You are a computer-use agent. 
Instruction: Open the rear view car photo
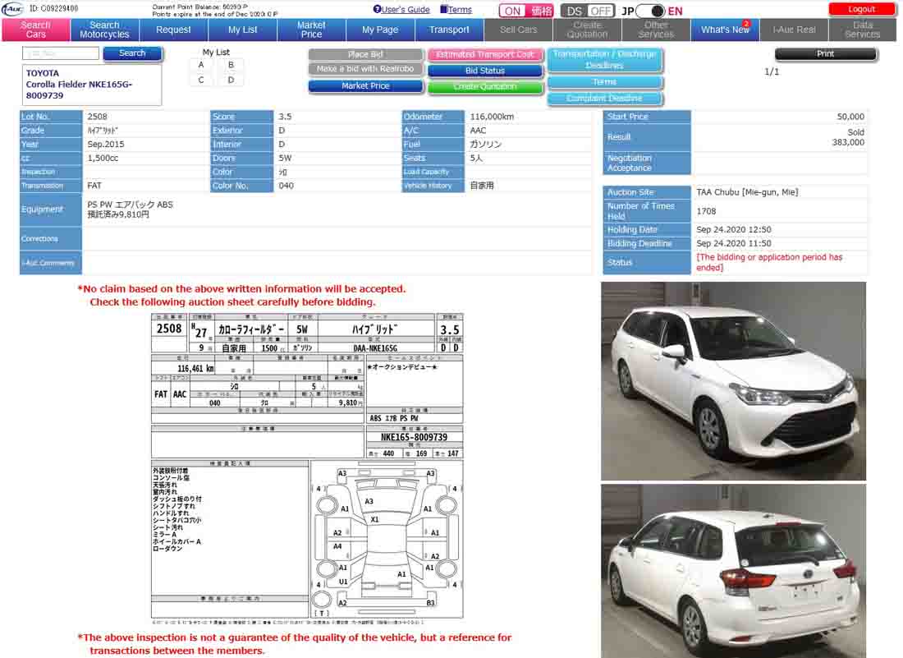[x=733, y=571]
